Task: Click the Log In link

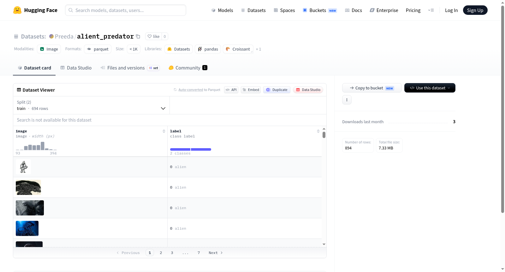Action: [x=451, y=10]
